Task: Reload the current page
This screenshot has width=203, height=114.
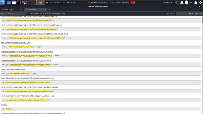Action: (x=9, y=13)
